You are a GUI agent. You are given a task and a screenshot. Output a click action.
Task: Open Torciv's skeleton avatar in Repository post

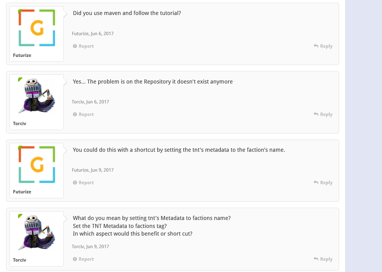pyautogui.click(x=37, y=96)
